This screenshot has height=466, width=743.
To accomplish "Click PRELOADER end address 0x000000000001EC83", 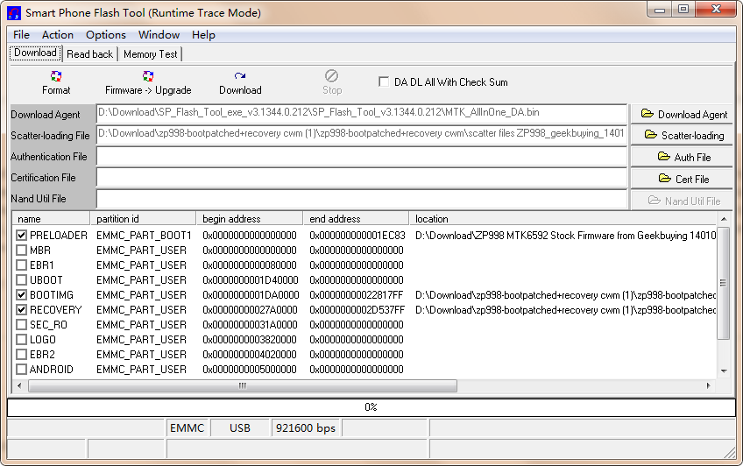I will tap(357, 236).
